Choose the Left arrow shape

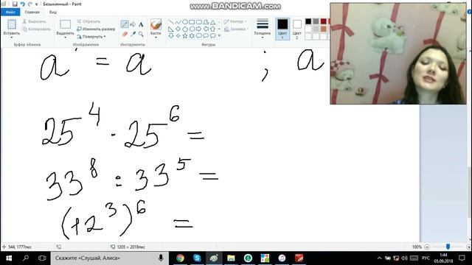[x=206, y=29]
